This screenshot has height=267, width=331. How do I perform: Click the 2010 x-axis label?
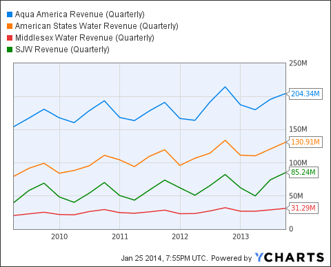59,237
